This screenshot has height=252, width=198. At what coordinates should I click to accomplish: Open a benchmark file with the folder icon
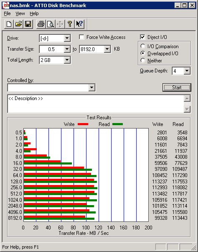pos(18,24)
